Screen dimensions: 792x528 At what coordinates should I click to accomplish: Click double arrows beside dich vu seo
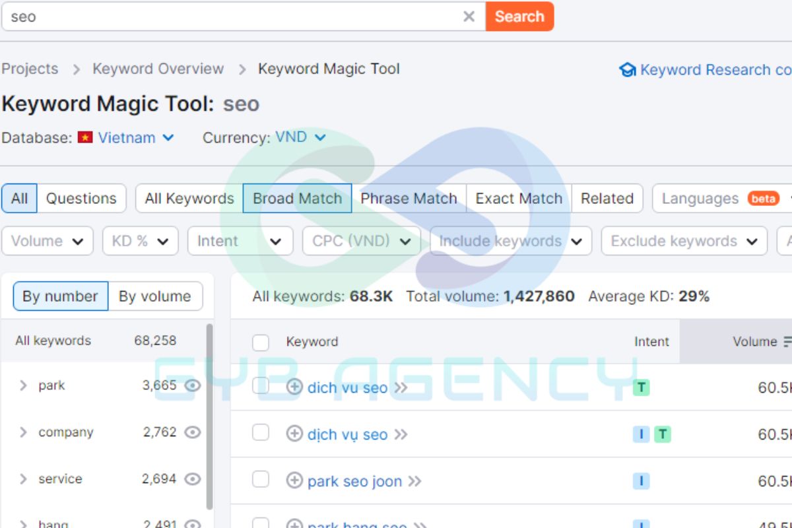tap(401, 387)
